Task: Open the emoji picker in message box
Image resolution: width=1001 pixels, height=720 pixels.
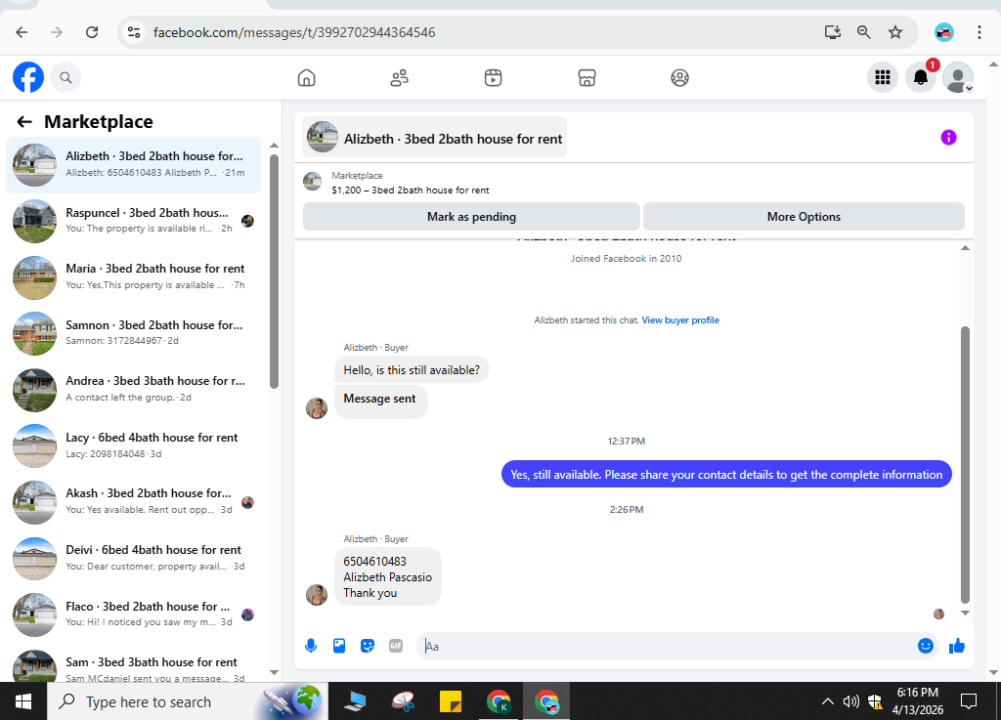Action: tap(926, 646)
